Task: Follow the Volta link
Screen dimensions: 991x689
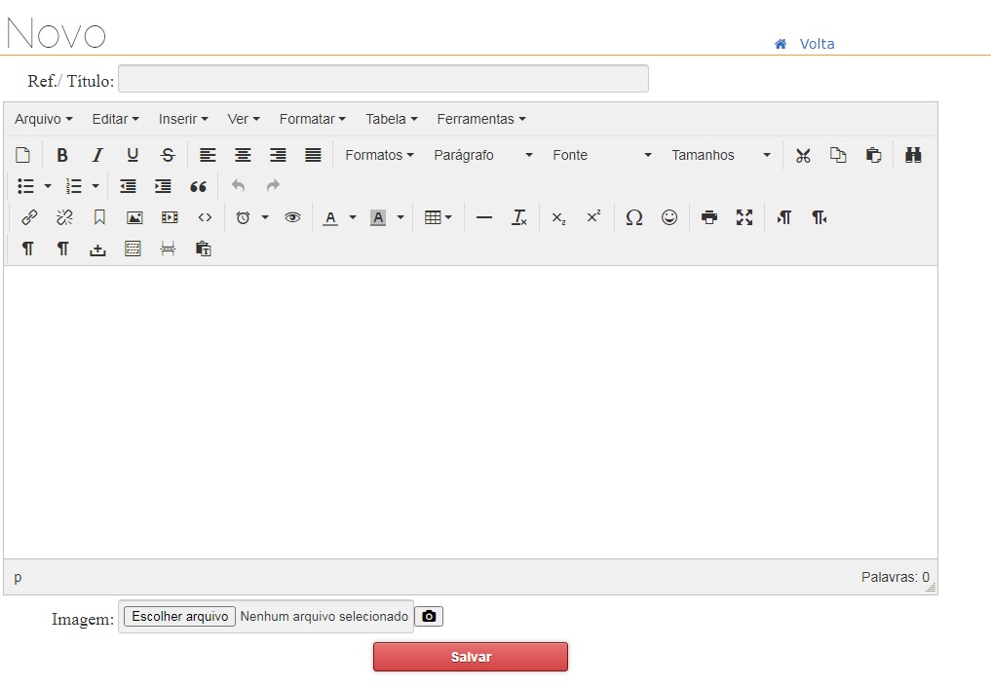Action: tap(817, 44)
